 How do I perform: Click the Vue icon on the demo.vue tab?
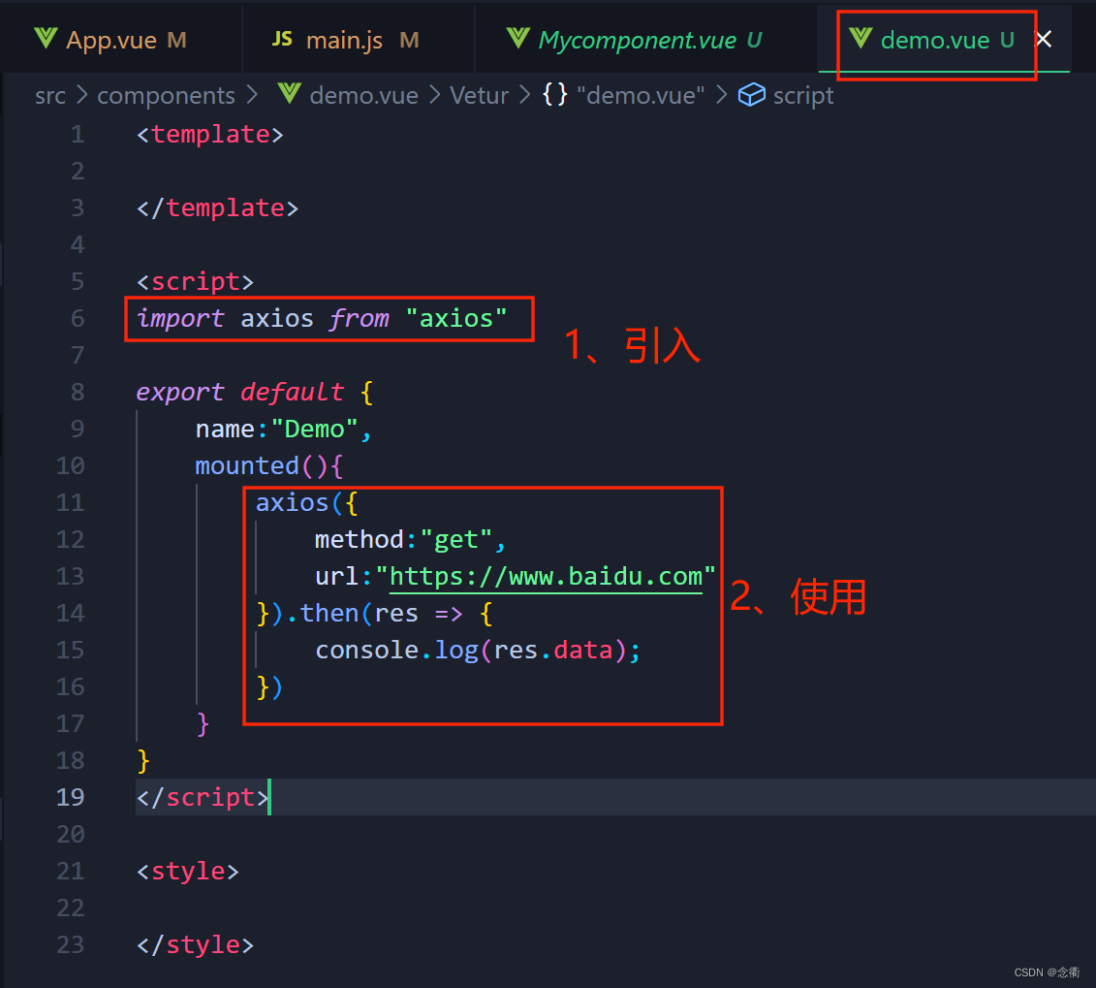[x=861, y=39]
